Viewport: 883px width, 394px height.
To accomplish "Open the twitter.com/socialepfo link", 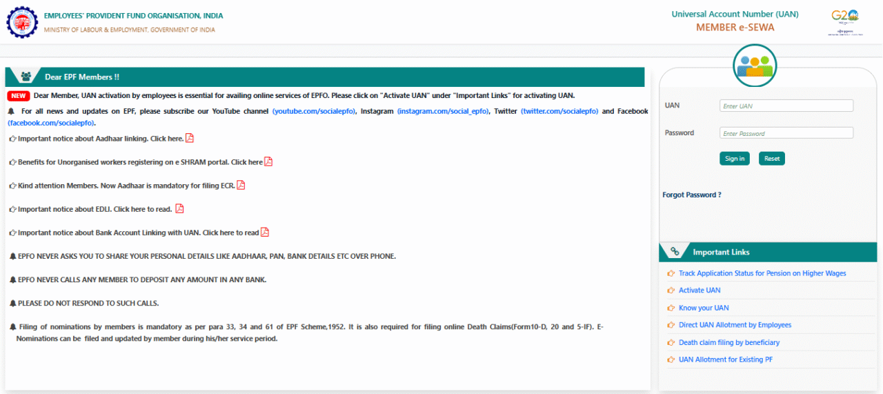I will [559, 111].
